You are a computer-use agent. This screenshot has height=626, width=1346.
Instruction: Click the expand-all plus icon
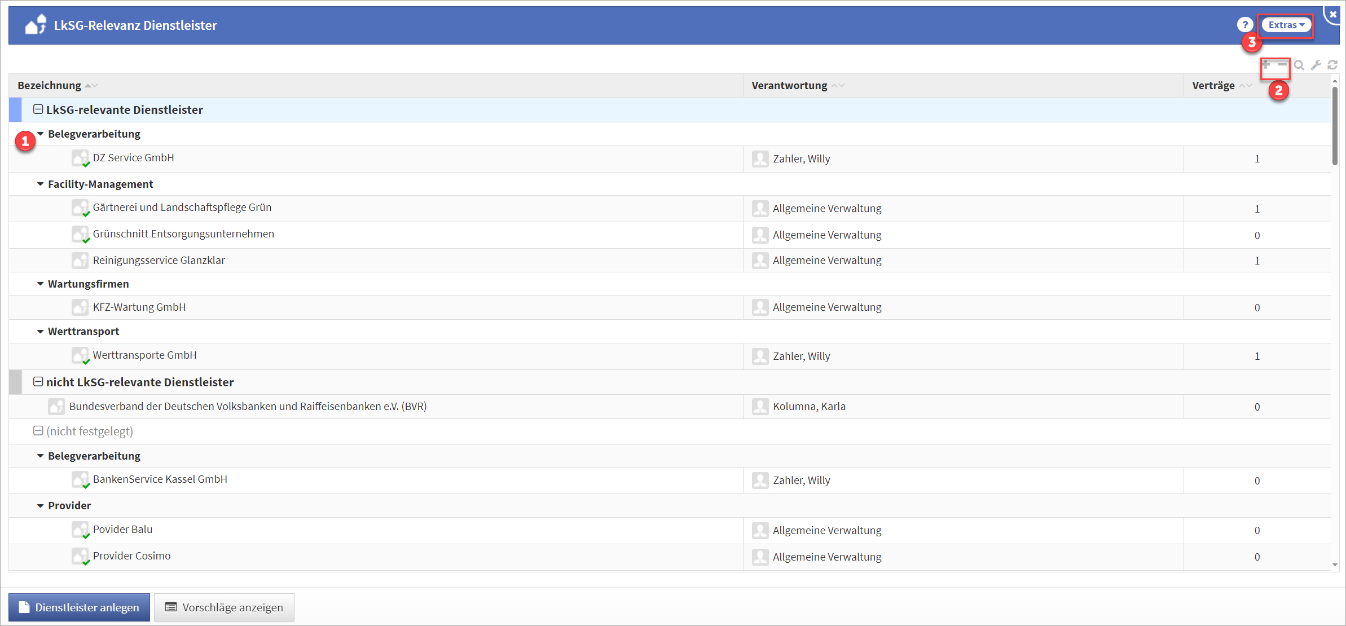(1266, 65)
